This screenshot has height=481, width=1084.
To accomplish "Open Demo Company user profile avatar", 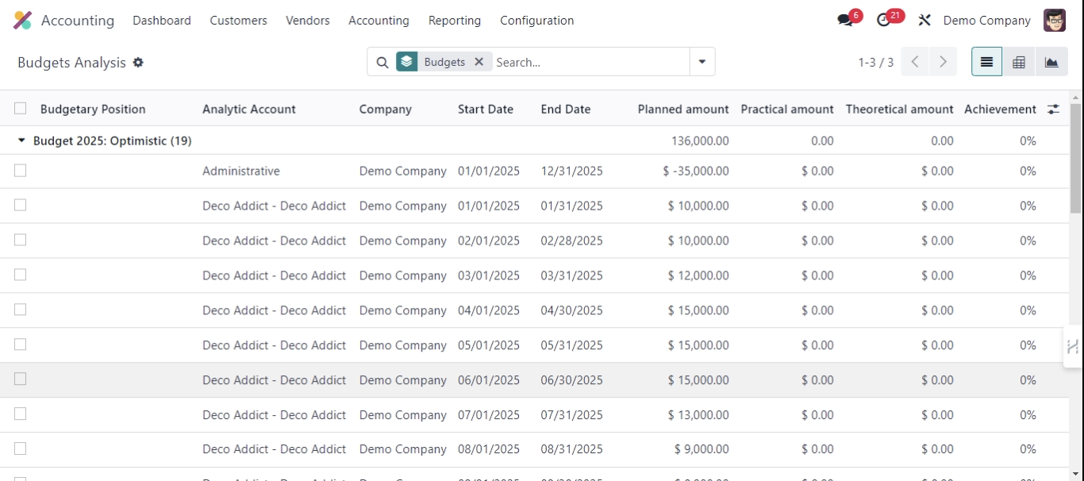I will click(1054, 20).
